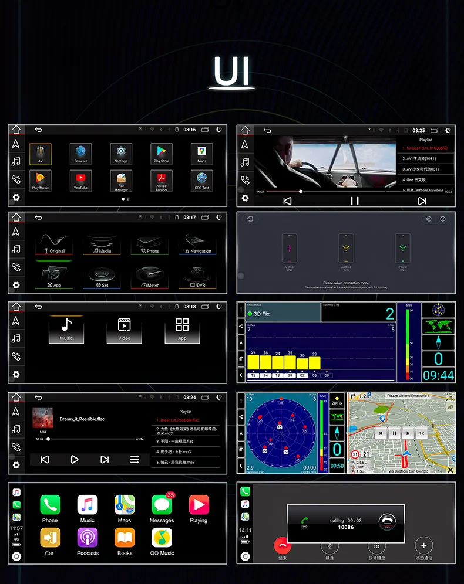This screenshot has width=464, height=584.
Task: Pause the video on the 08:25 screen
Action: 354,201
